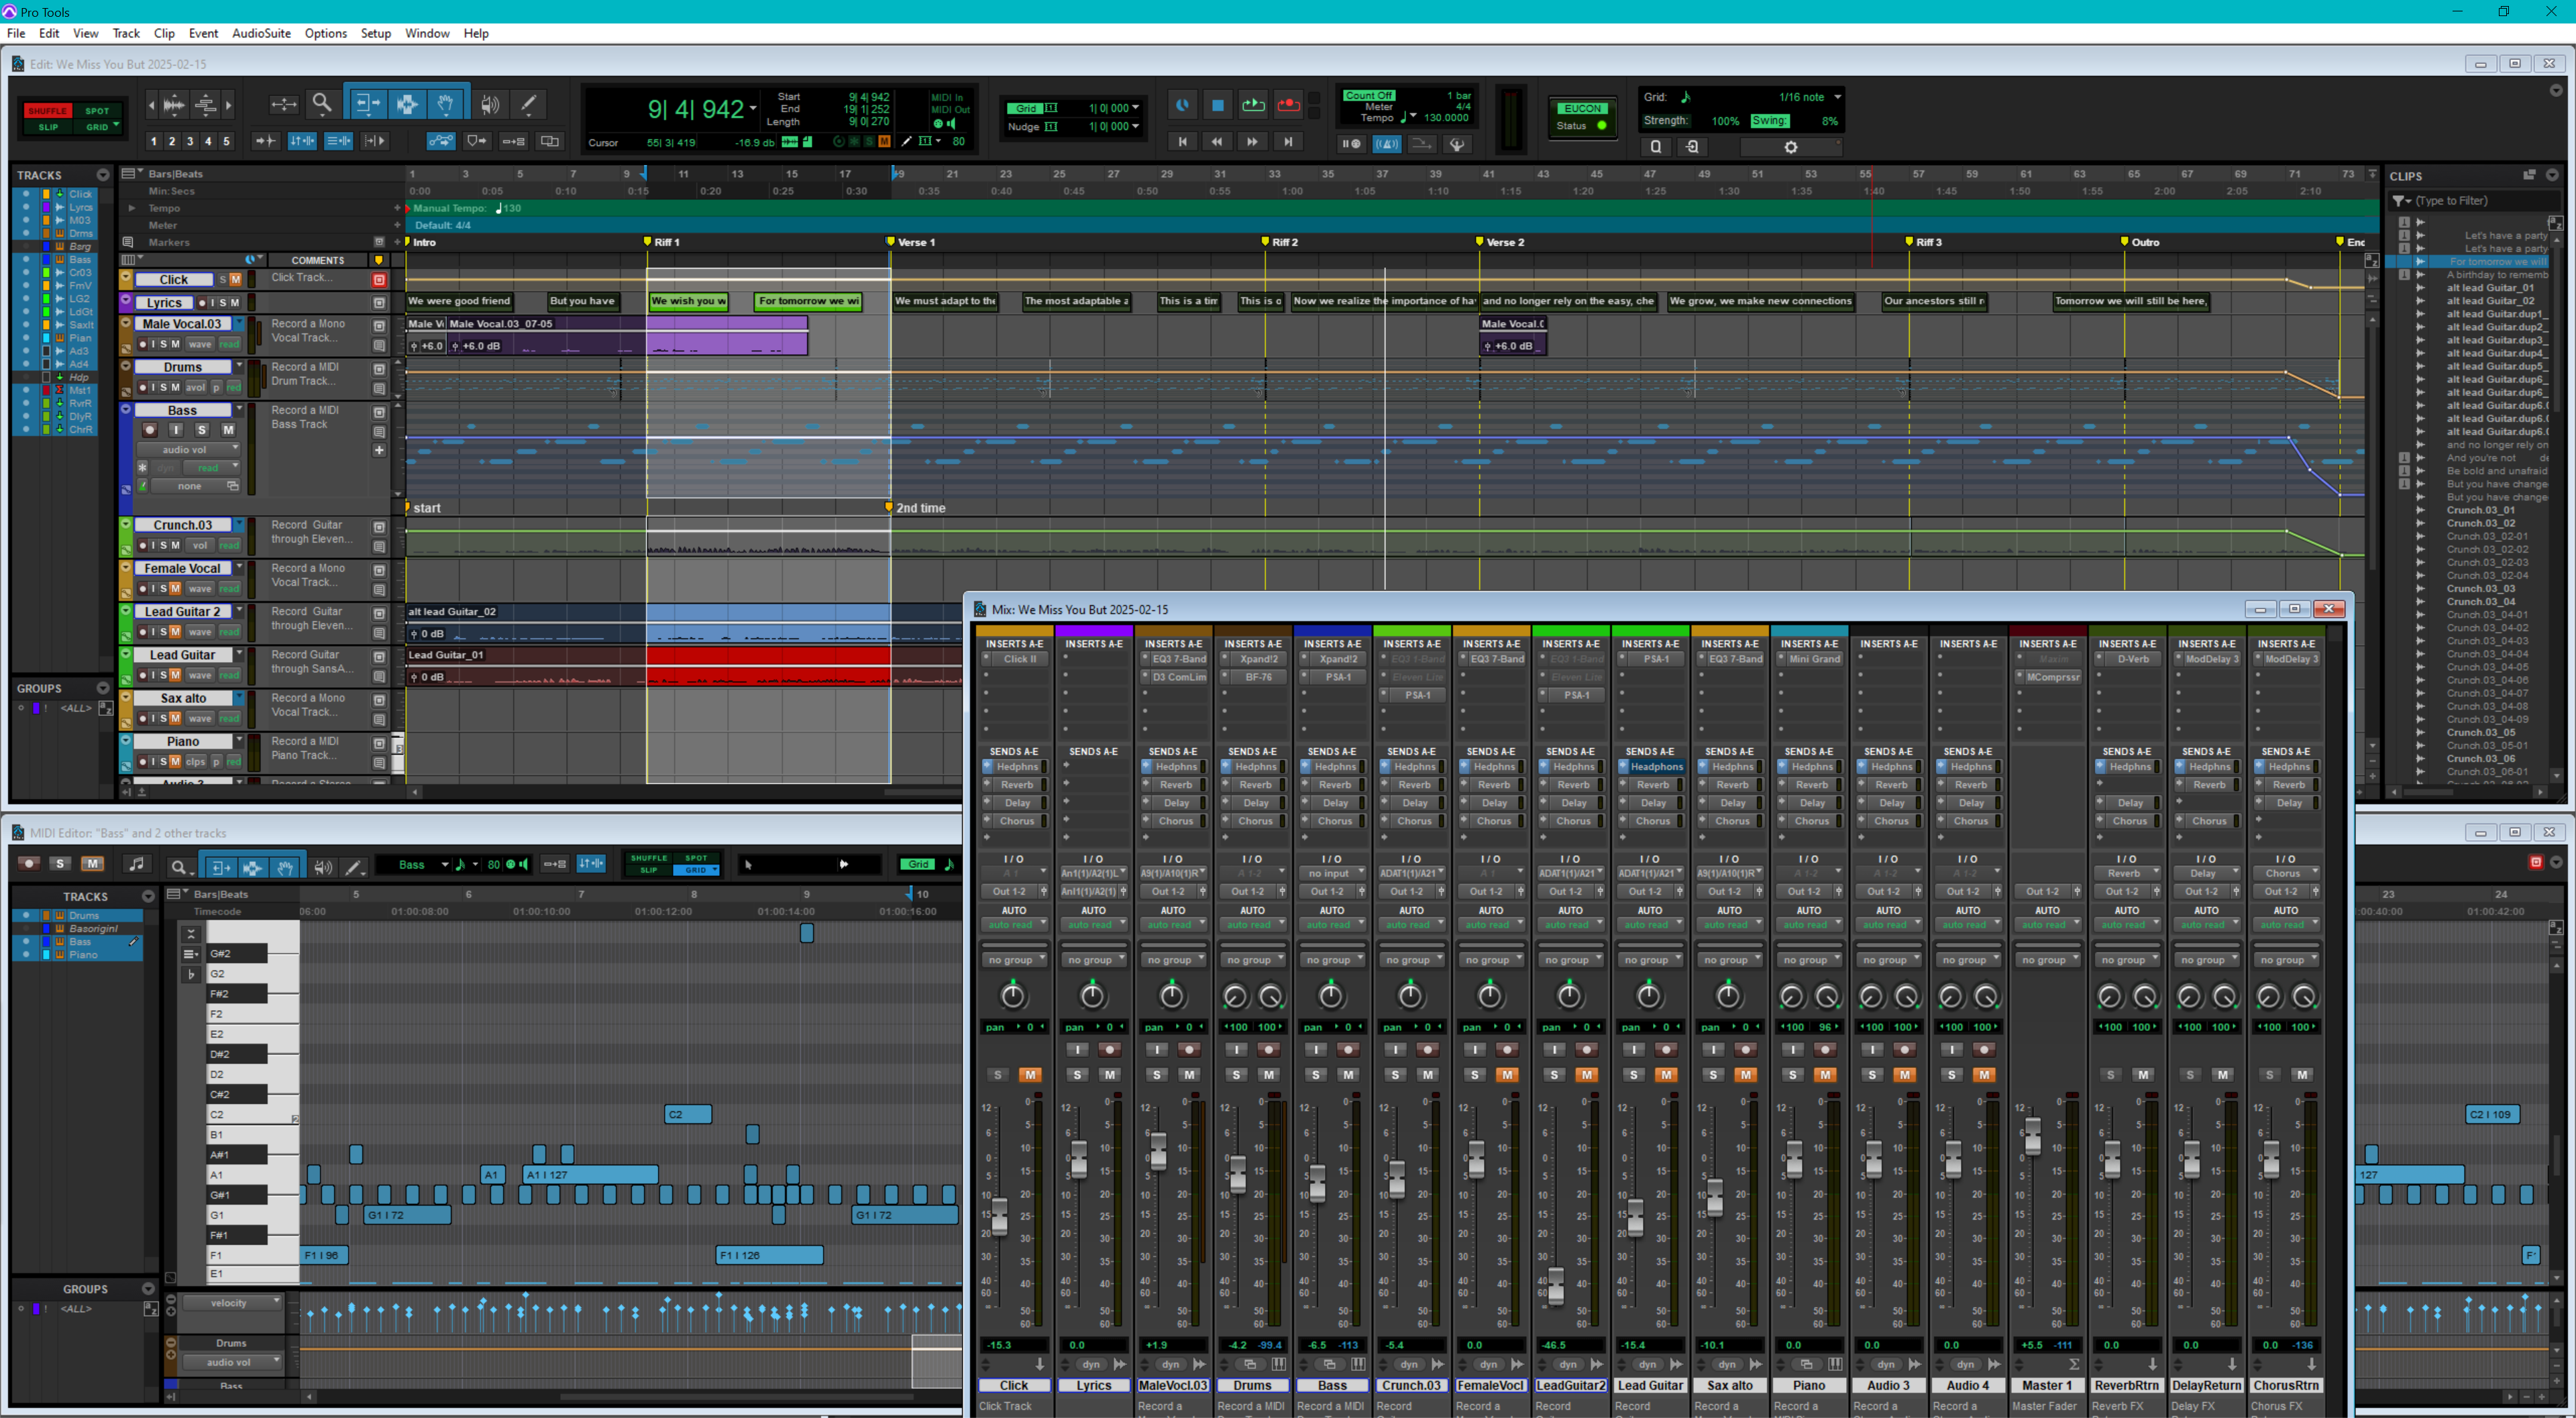Select the Scrubber speaker tool in Edit toolbar
Viewport: 2576px width, 1418px height.
click(490, 104)
